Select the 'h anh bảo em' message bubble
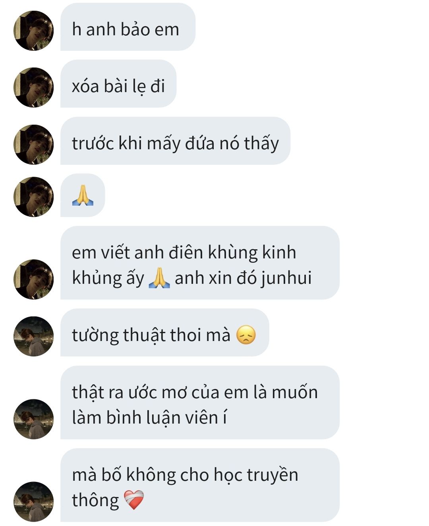Viewport: 429px width, 526px height. pyautogui.click(x=128, y=27)
